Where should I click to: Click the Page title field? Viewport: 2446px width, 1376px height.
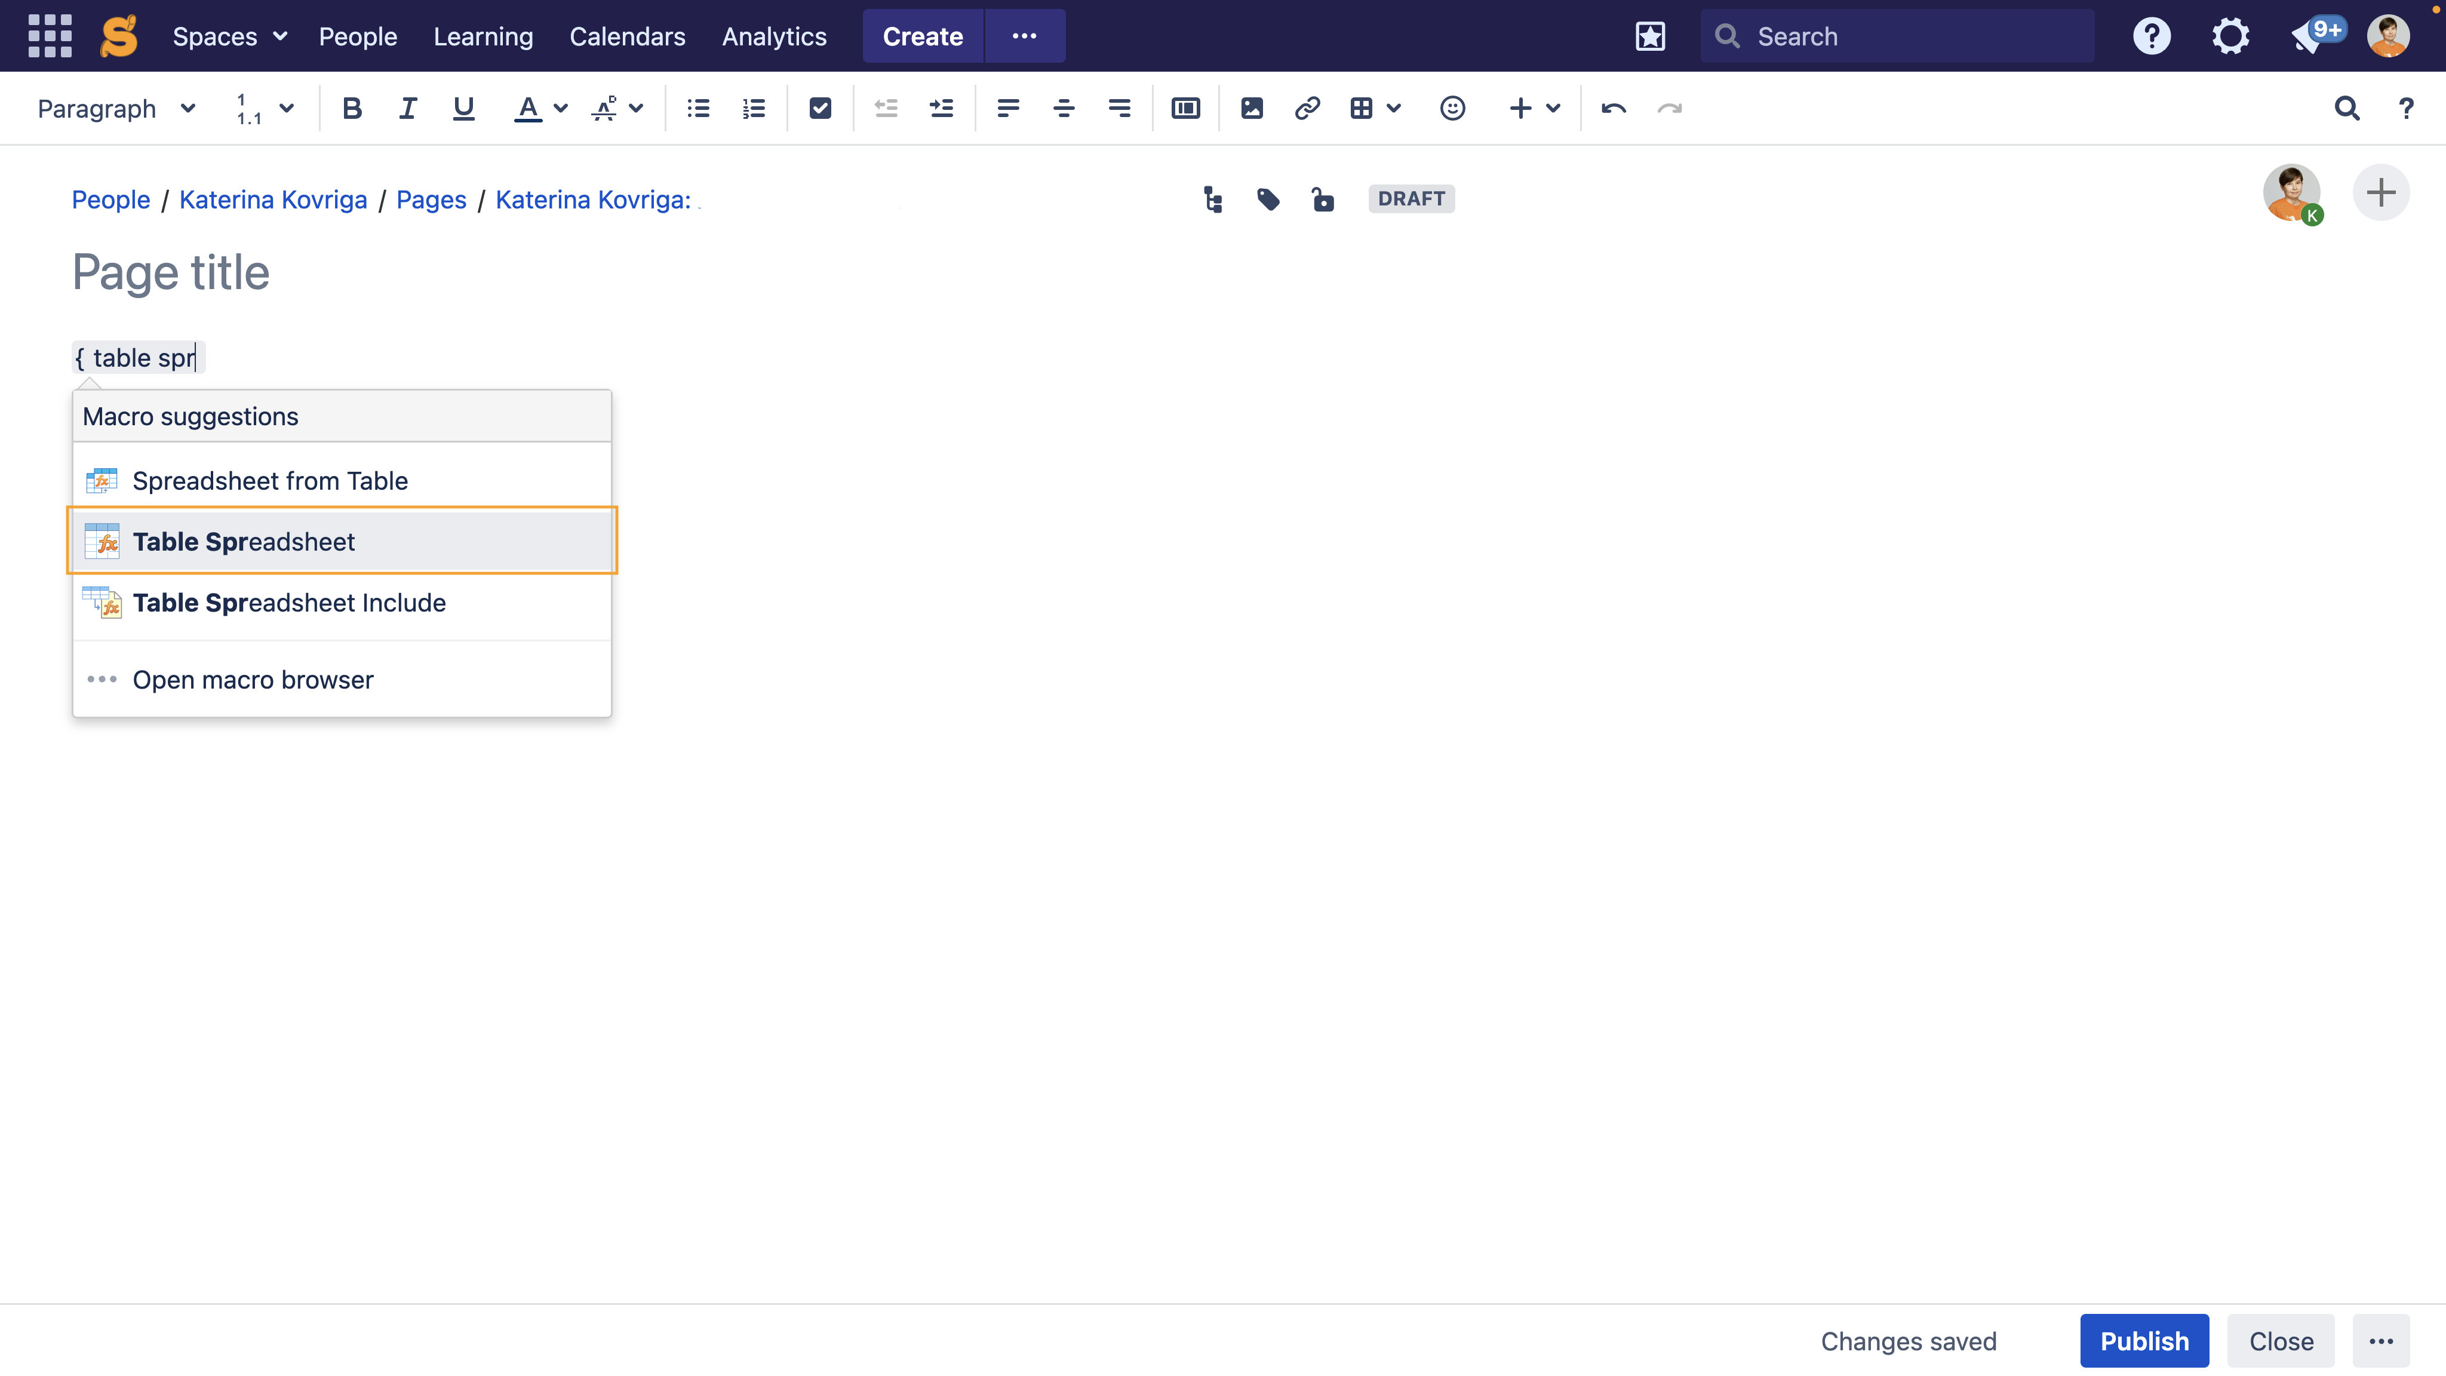[x=171, y=272]
